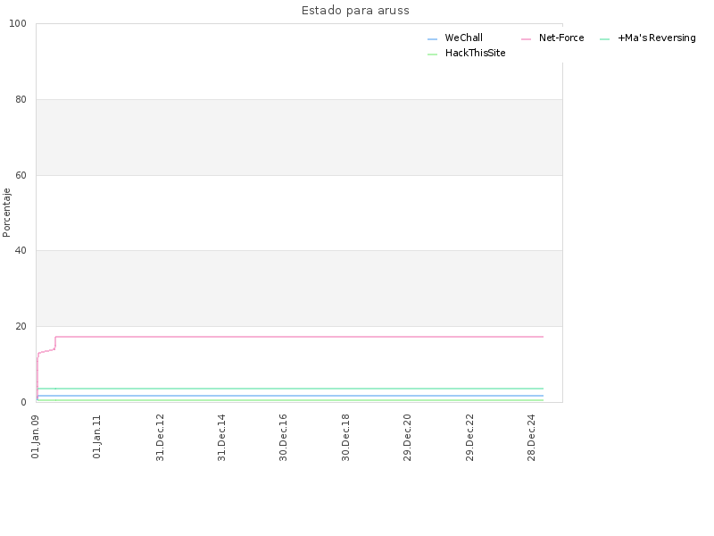714x536 pixels.
Task: Click the 01.Jan.11 date label
Action: 97,436
